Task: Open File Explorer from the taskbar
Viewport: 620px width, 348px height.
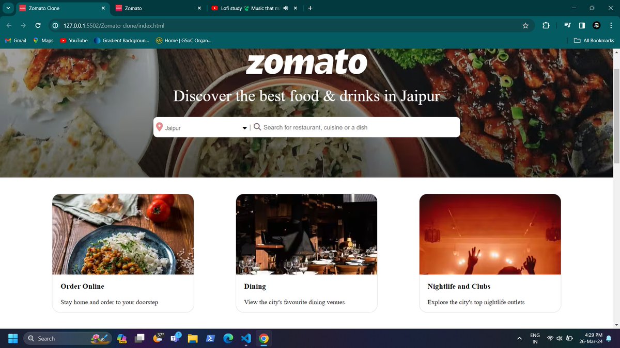Action: (x=193, y=338)
